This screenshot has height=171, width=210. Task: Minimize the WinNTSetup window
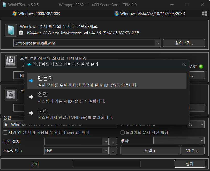coord(172,5)
